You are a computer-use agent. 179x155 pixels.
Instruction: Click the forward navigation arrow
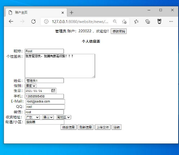22,21
